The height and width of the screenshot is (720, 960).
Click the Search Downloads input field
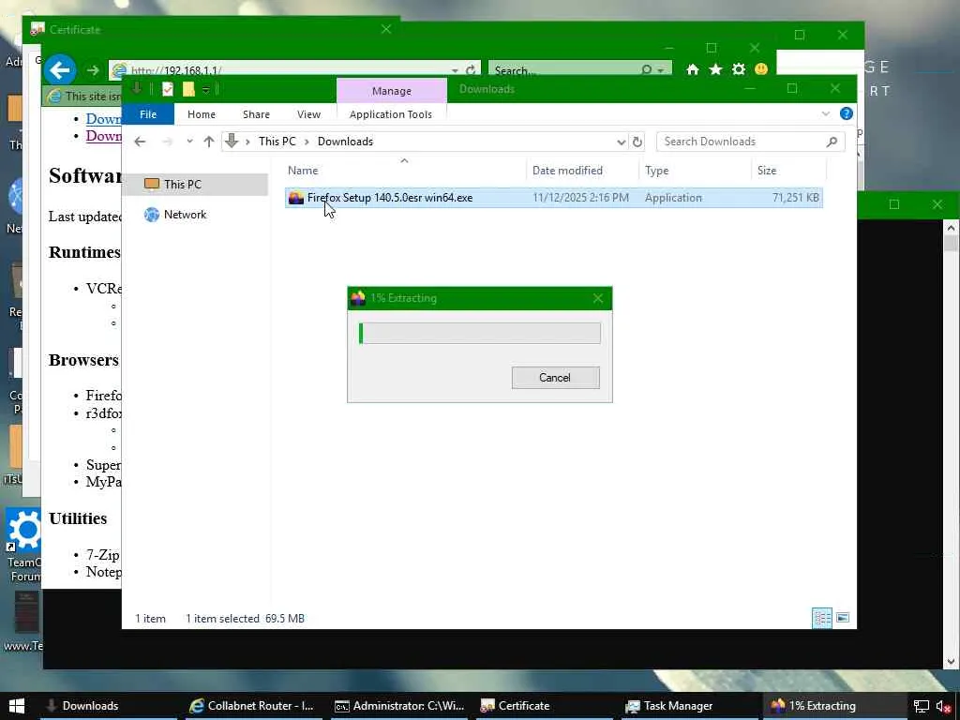click(x=741, y=142)
